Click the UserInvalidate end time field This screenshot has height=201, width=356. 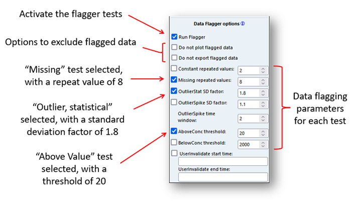coord(223,177)
